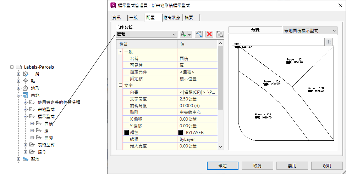346x174 pixels.
Task: Click folder icon of 指令
Action: click(32, 152)
